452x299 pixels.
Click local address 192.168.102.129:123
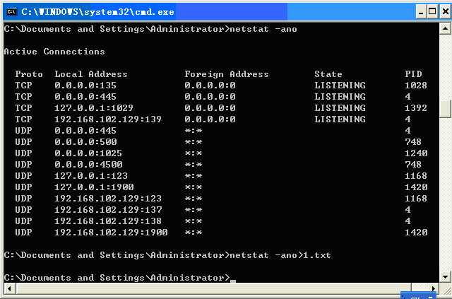click(108, 199)
